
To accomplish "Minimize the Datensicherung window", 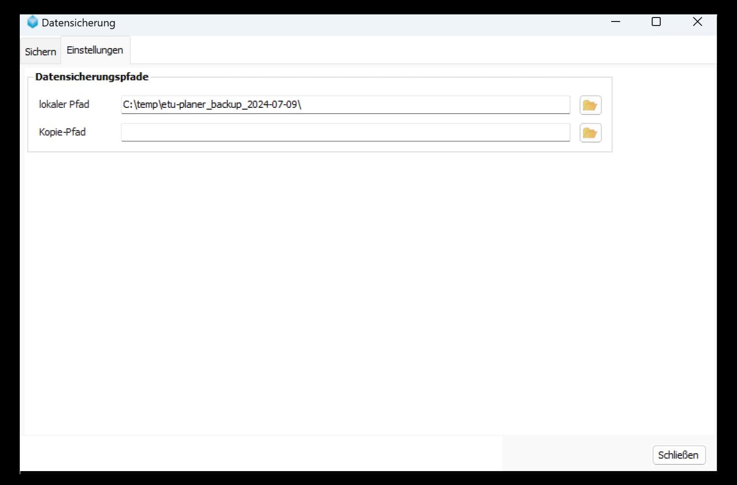I will (616, 22).
